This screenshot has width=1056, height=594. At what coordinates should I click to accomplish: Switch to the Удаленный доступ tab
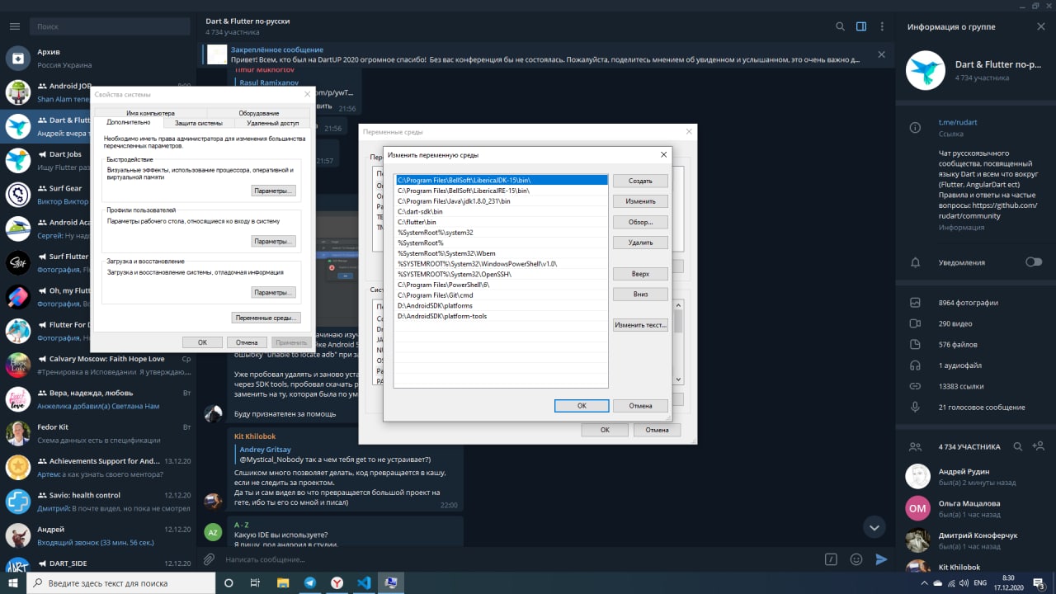tap(273, 123)
